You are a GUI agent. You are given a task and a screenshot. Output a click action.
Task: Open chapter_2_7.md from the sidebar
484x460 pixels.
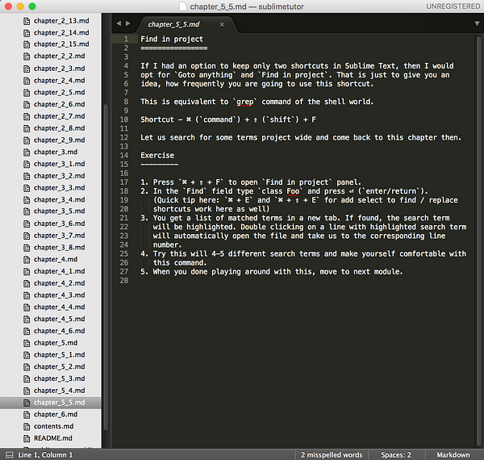(59, 116)
